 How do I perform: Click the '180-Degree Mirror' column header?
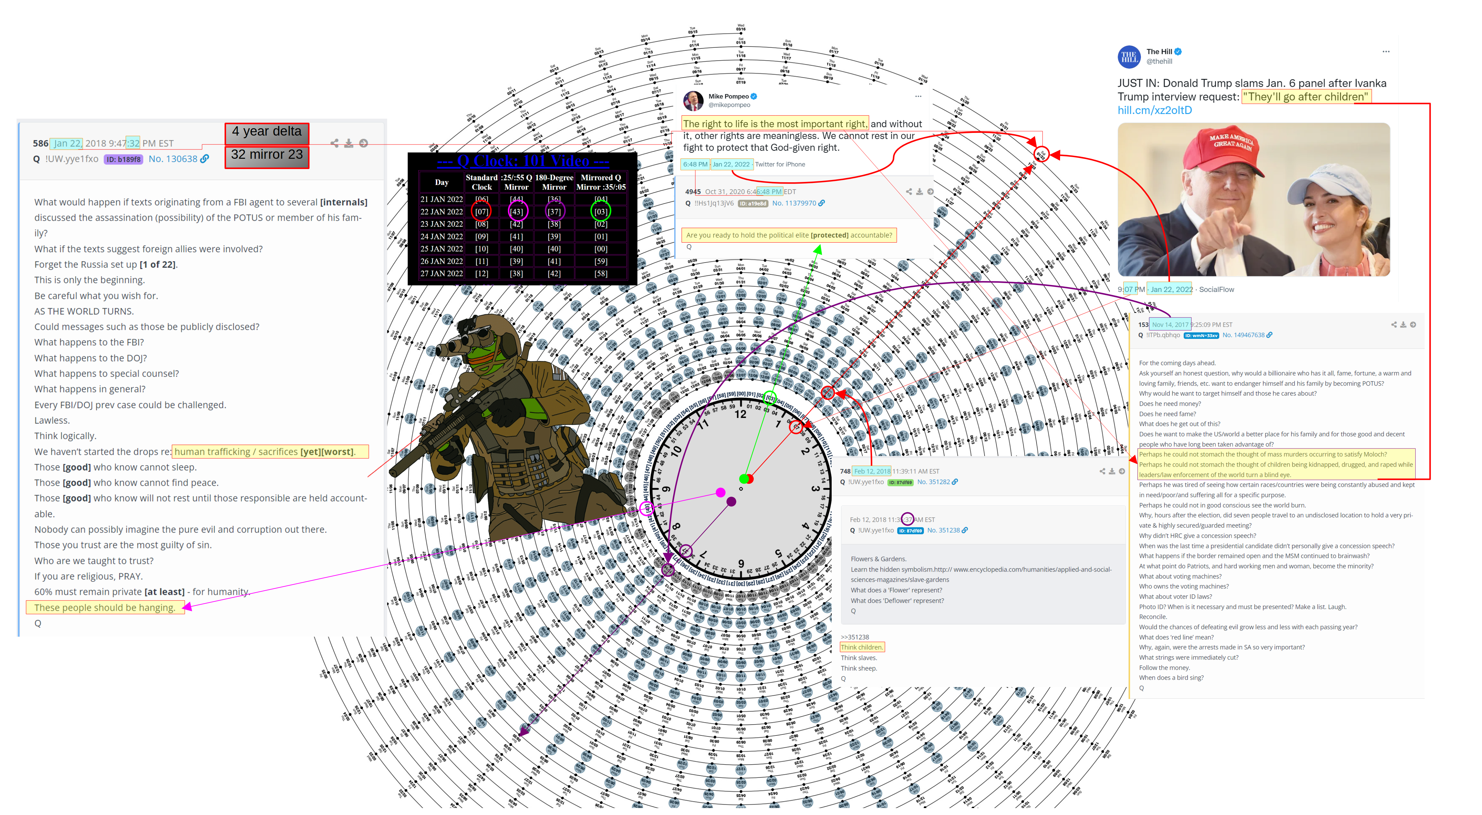coord(554,182)
